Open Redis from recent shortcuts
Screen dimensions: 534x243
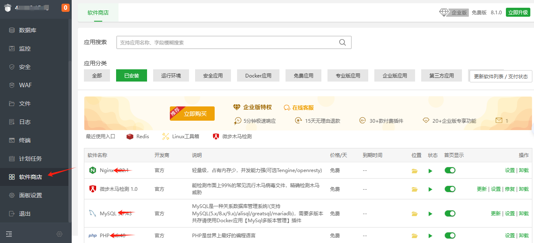(138, 137)
